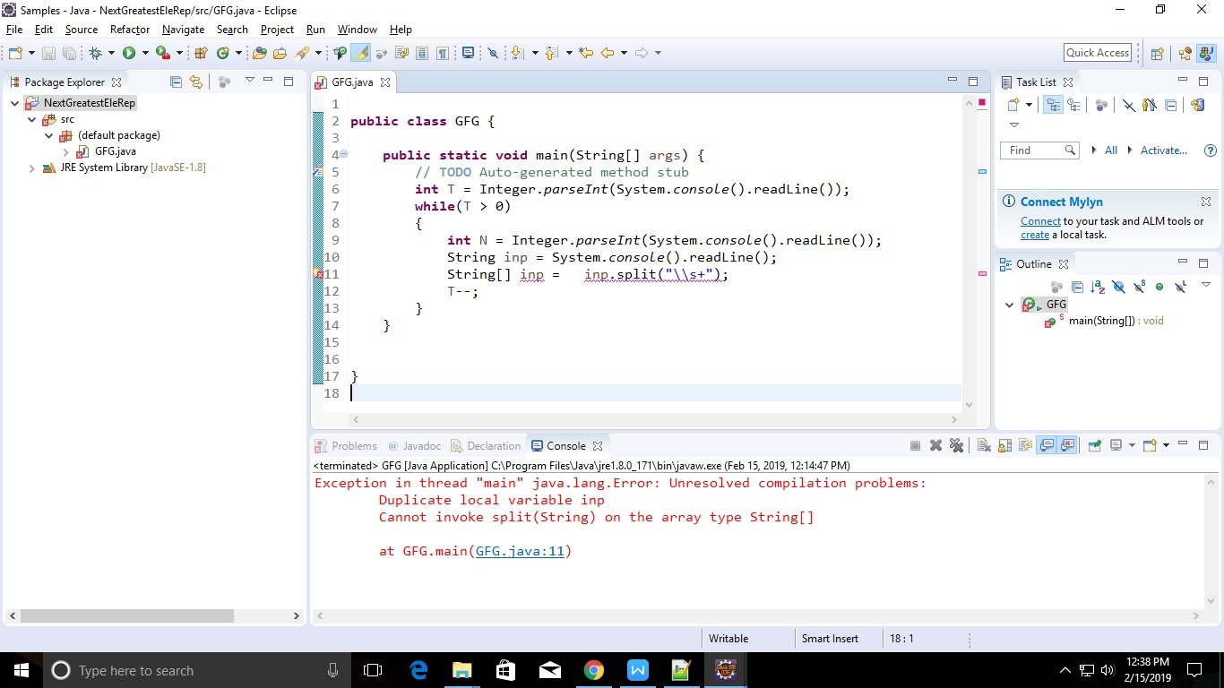
Task: Collapse the src folder tree node
Action: tap(31, 119)
